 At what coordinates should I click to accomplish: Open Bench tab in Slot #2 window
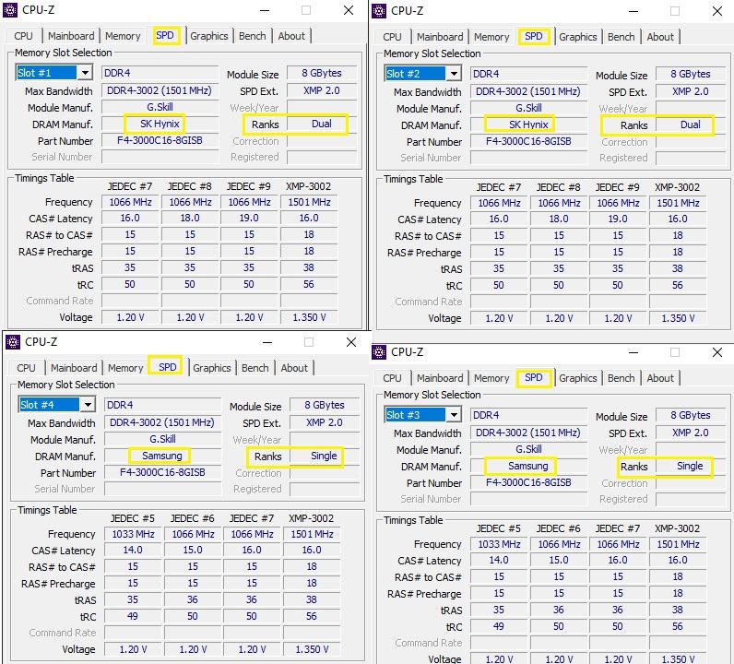point(622,37)
